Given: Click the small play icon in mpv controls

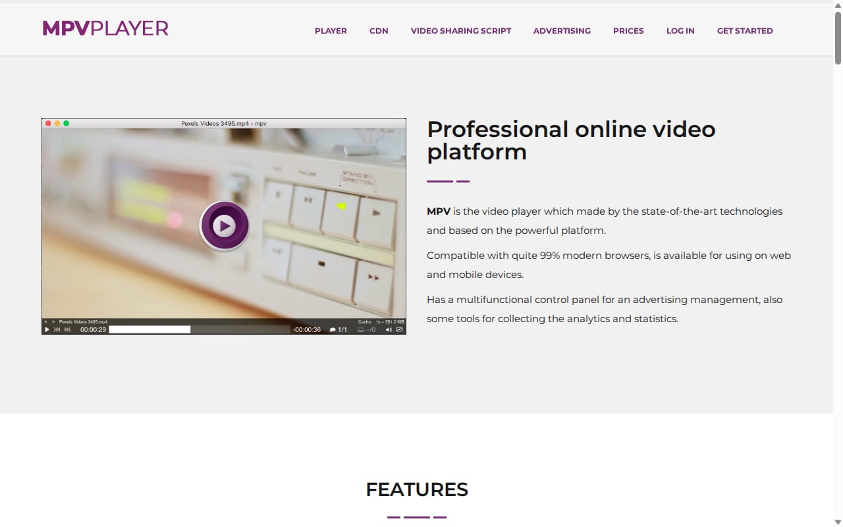Looking at the screenshot, I should click(x=47, y=329).
